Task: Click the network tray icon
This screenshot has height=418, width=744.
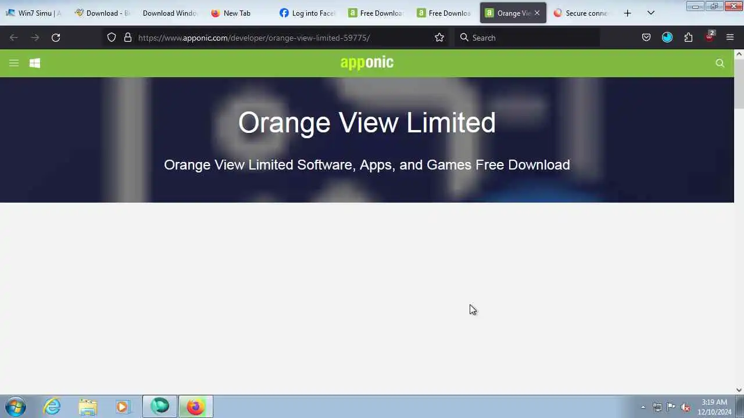Action: 657,407
